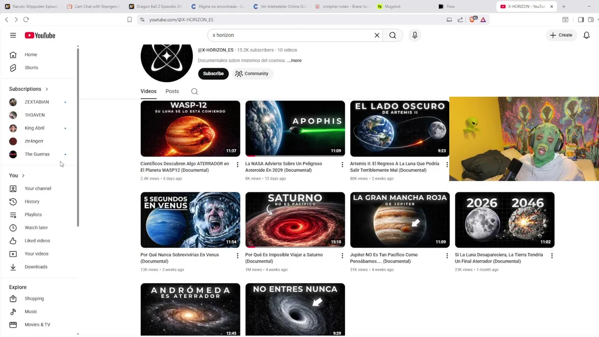Screen dimensions: 599x337
Task: Open the notifications bell
Action: coord(586,35)
